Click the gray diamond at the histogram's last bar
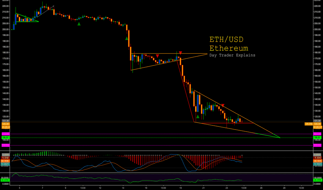323x190 pixels. coord(242,155)
